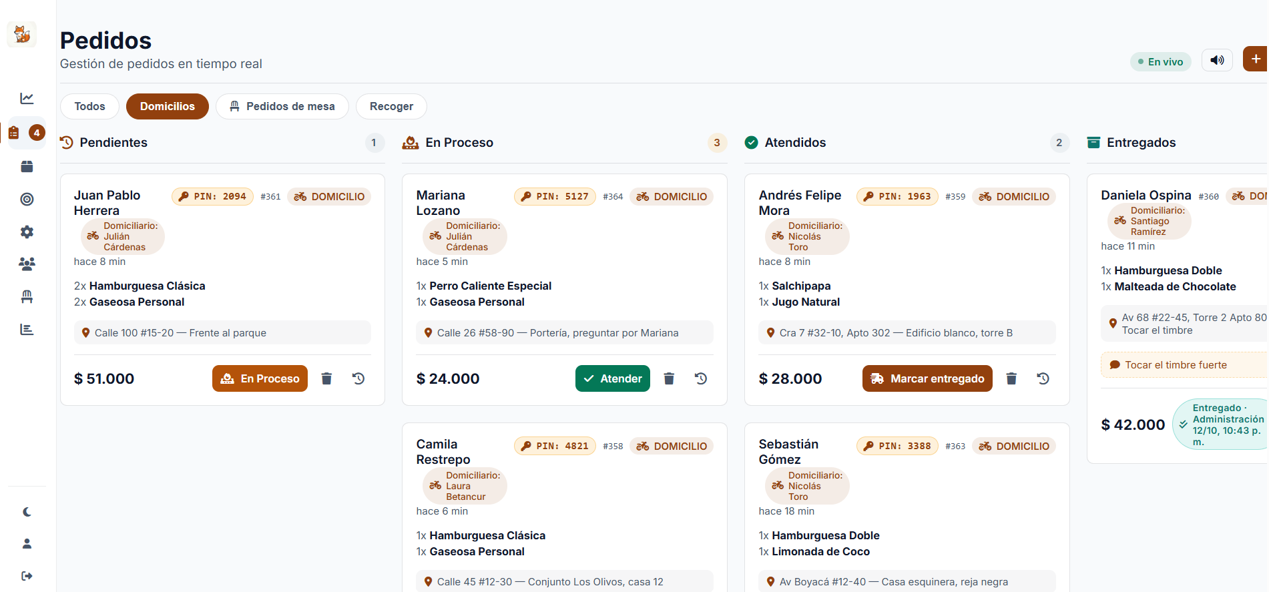
Task: Click Julián Cárdenas courier chip on Mariana's order
Action: coord(465,236)
